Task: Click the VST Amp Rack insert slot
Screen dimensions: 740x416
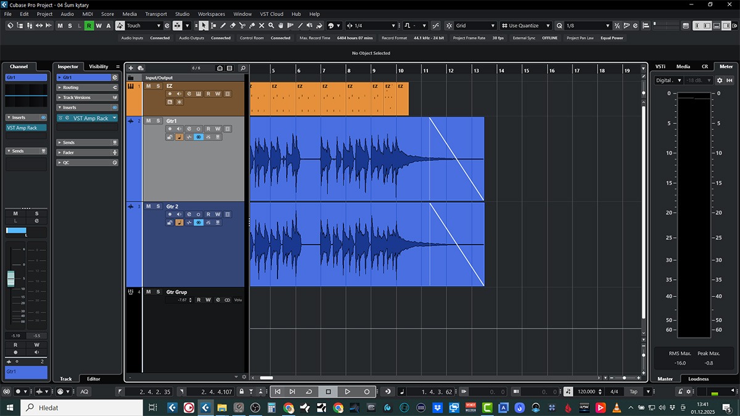Action: pos(90,118)
